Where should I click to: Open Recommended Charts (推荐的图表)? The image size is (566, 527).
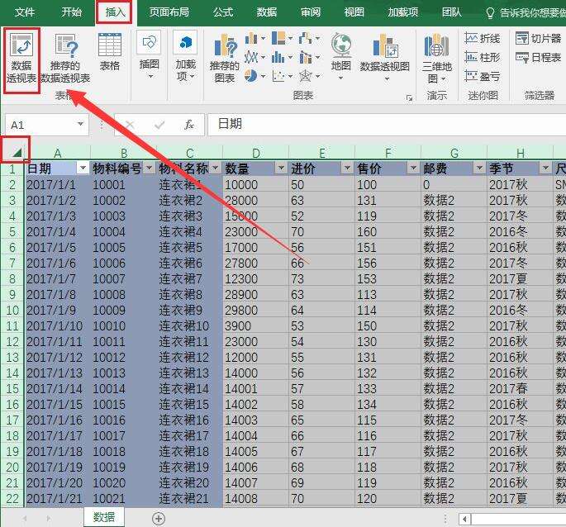(225, 58)
